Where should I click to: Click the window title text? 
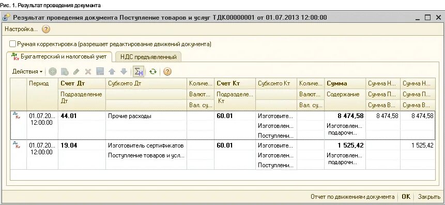click(170, 18)
